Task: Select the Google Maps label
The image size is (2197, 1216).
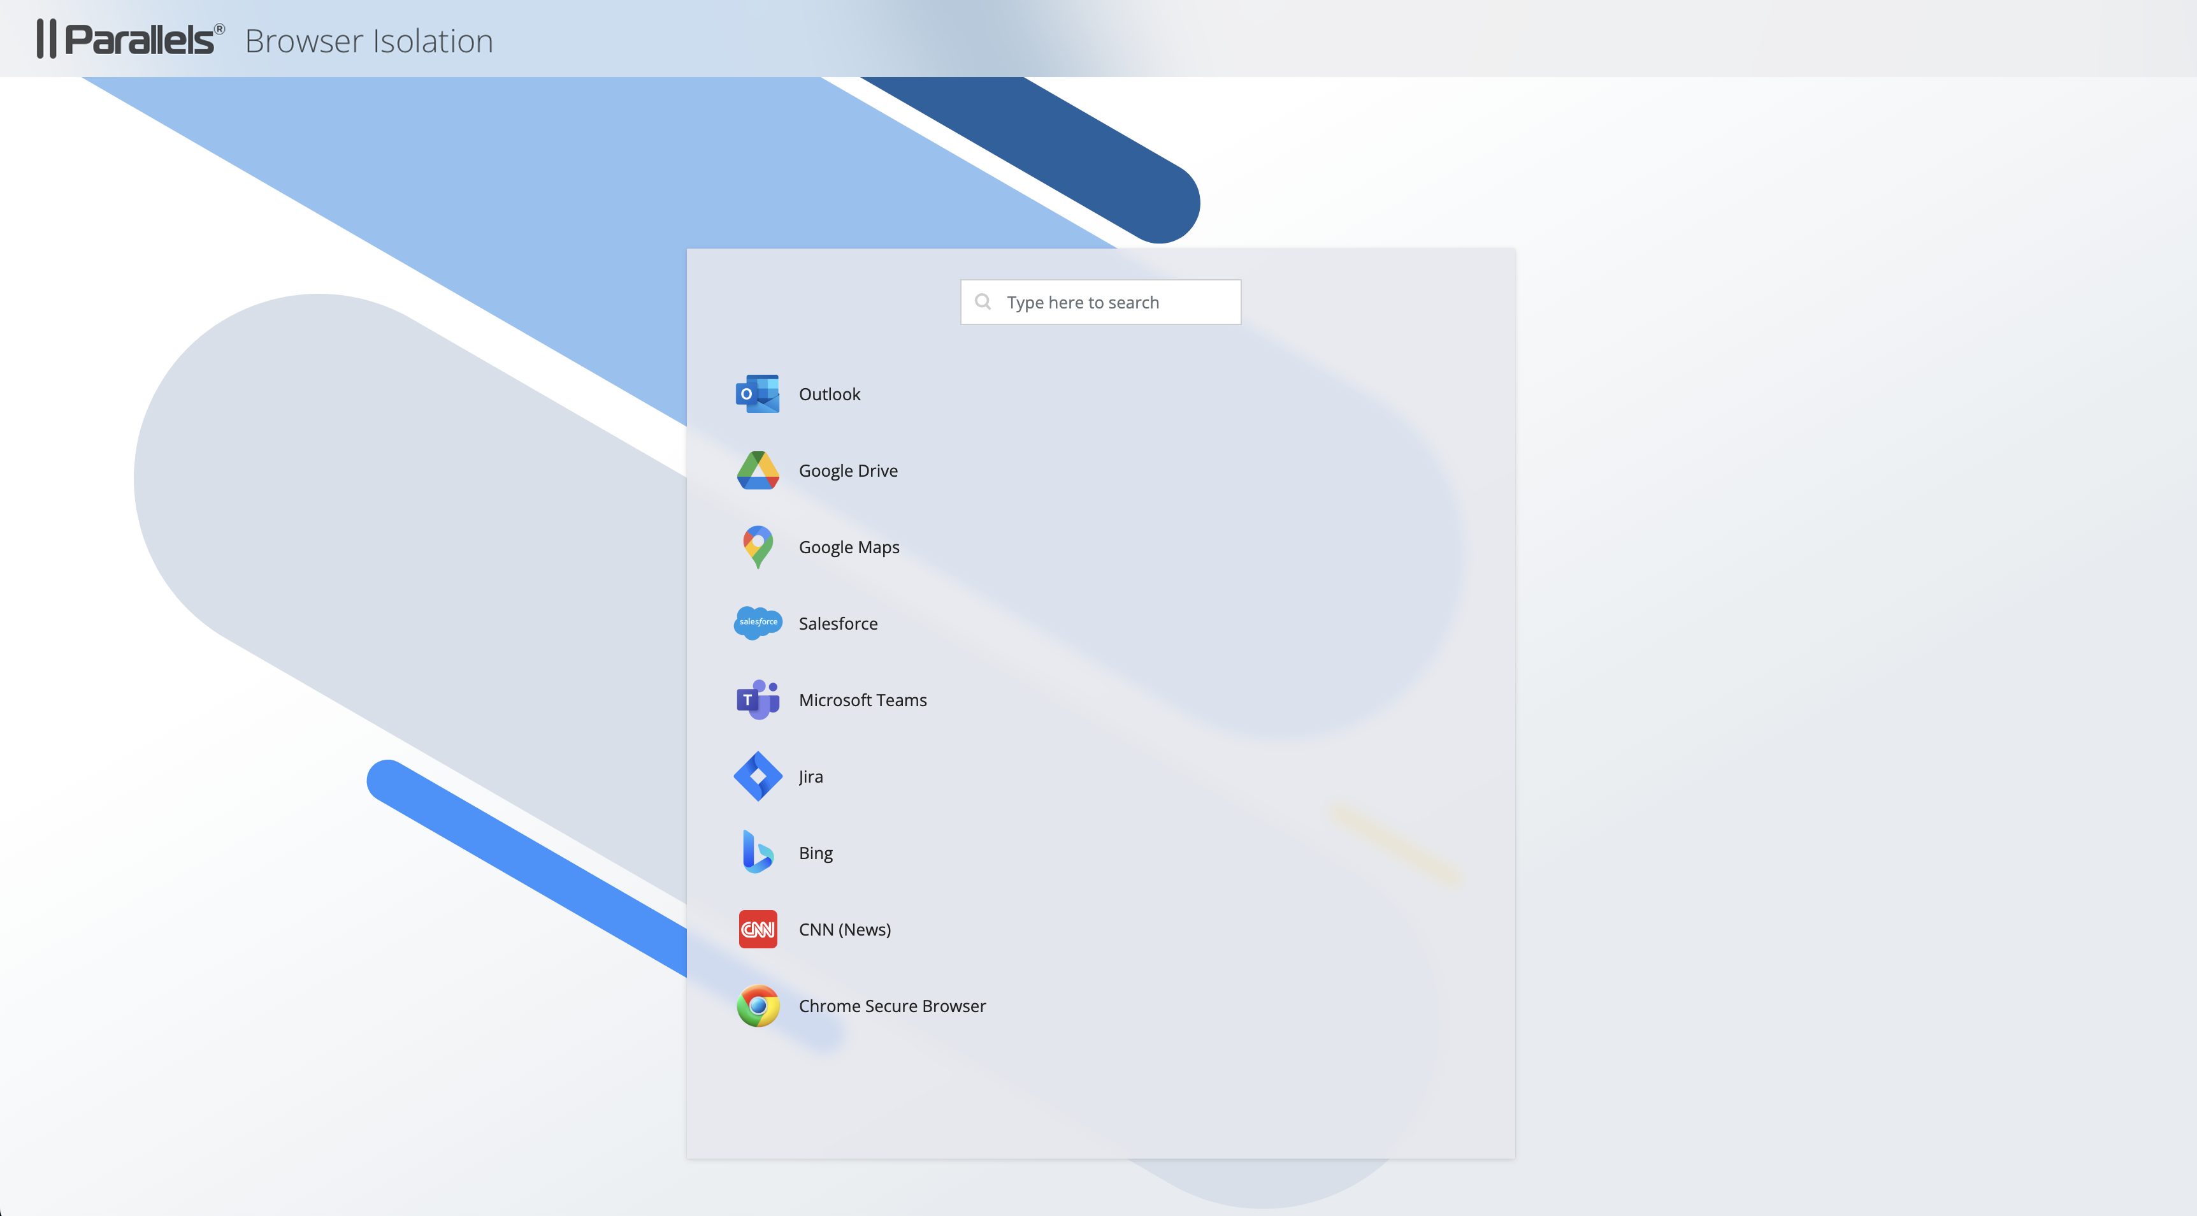Action: coord(849,547)
